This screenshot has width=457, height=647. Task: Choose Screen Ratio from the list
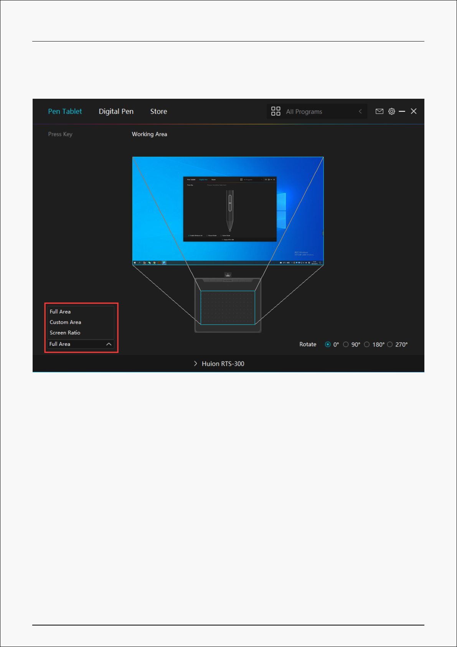pyautogui.click(x=65, y=333)
